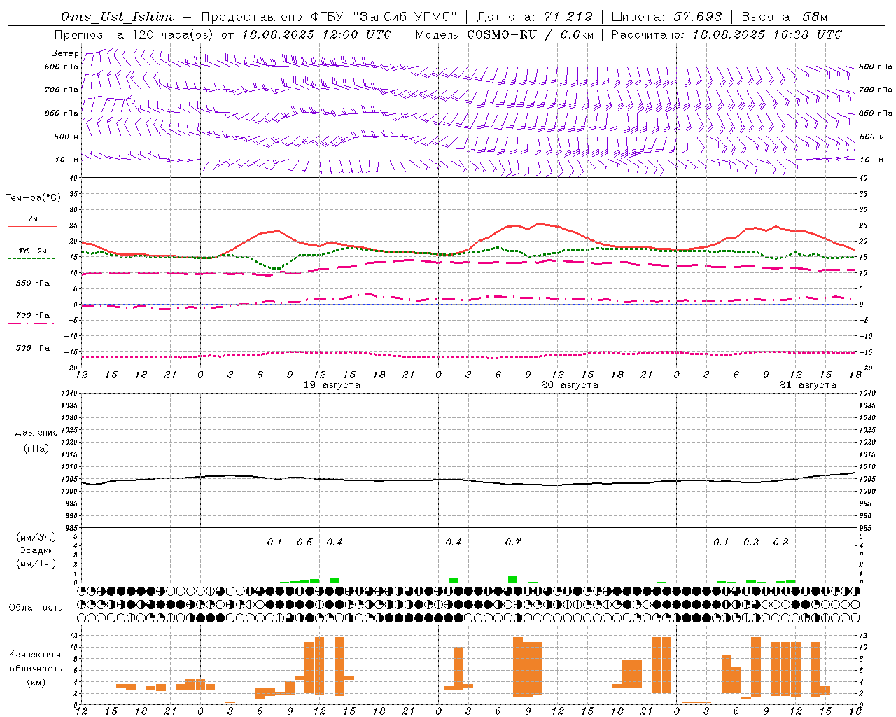896x717 pixels.
Task: Click the precipitation value 0.3
Action: [x=781, y=542]
